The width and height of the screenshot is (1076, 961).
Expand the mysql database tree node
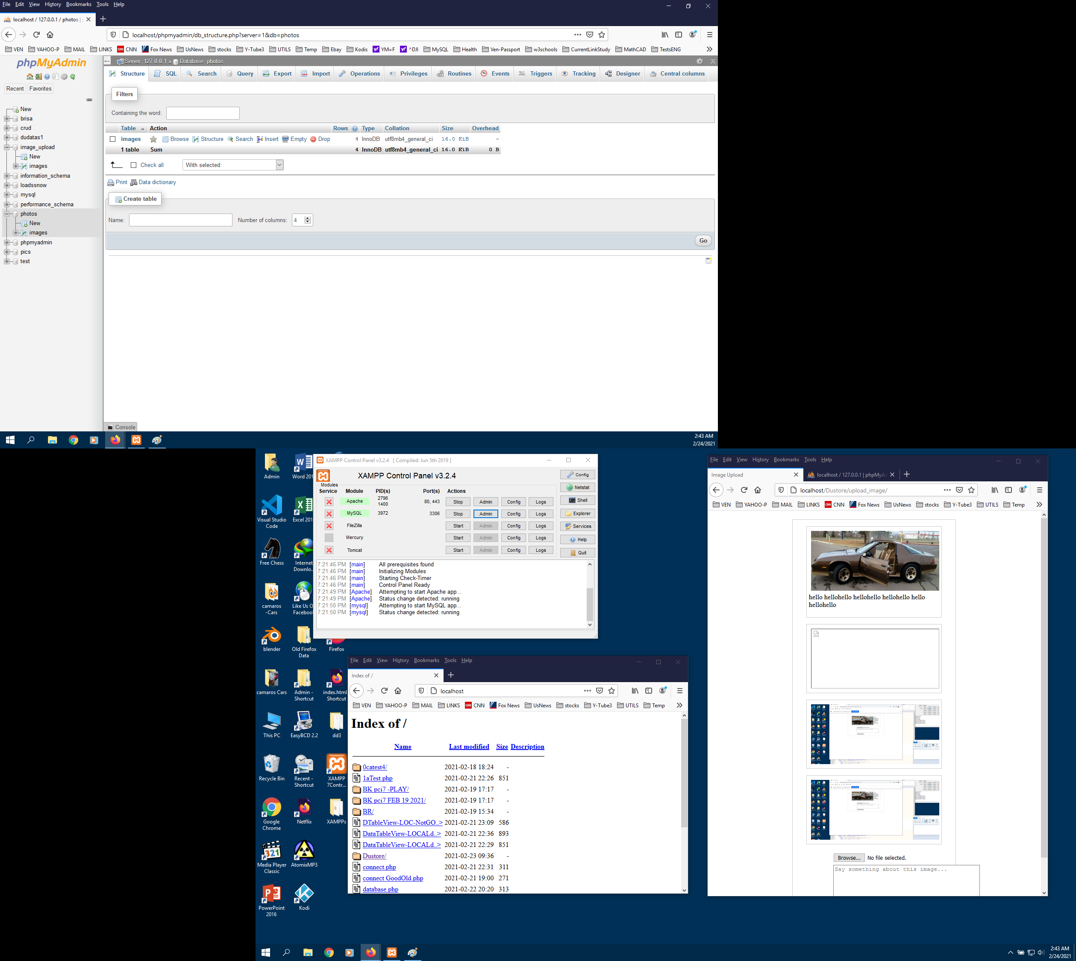(x=7, y=195)
